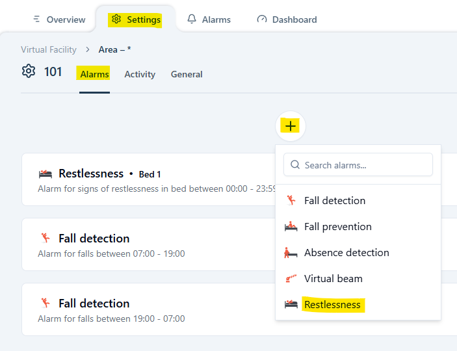Go to Virtual Facility breadcrumb

click(49, 49)
